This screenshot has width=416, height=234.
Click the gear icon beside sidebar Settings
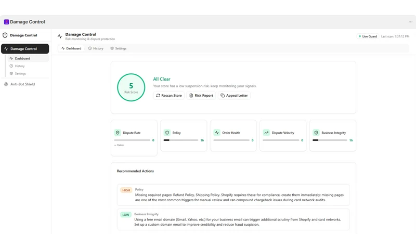click(x=11, y=73)
